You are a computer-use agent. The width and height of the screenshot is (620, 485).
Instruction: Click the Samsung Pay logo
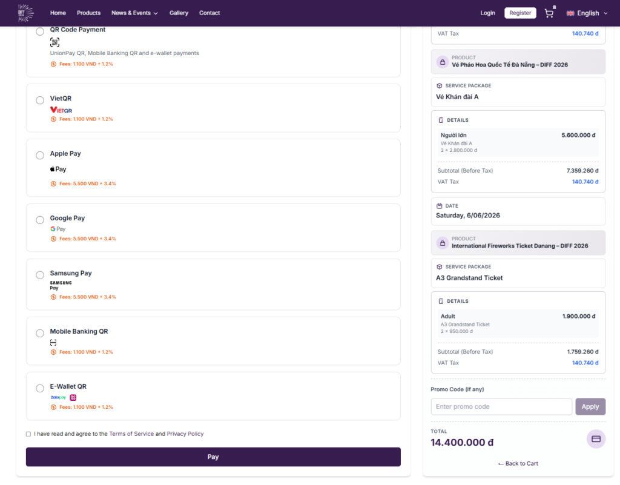(61, 285)
